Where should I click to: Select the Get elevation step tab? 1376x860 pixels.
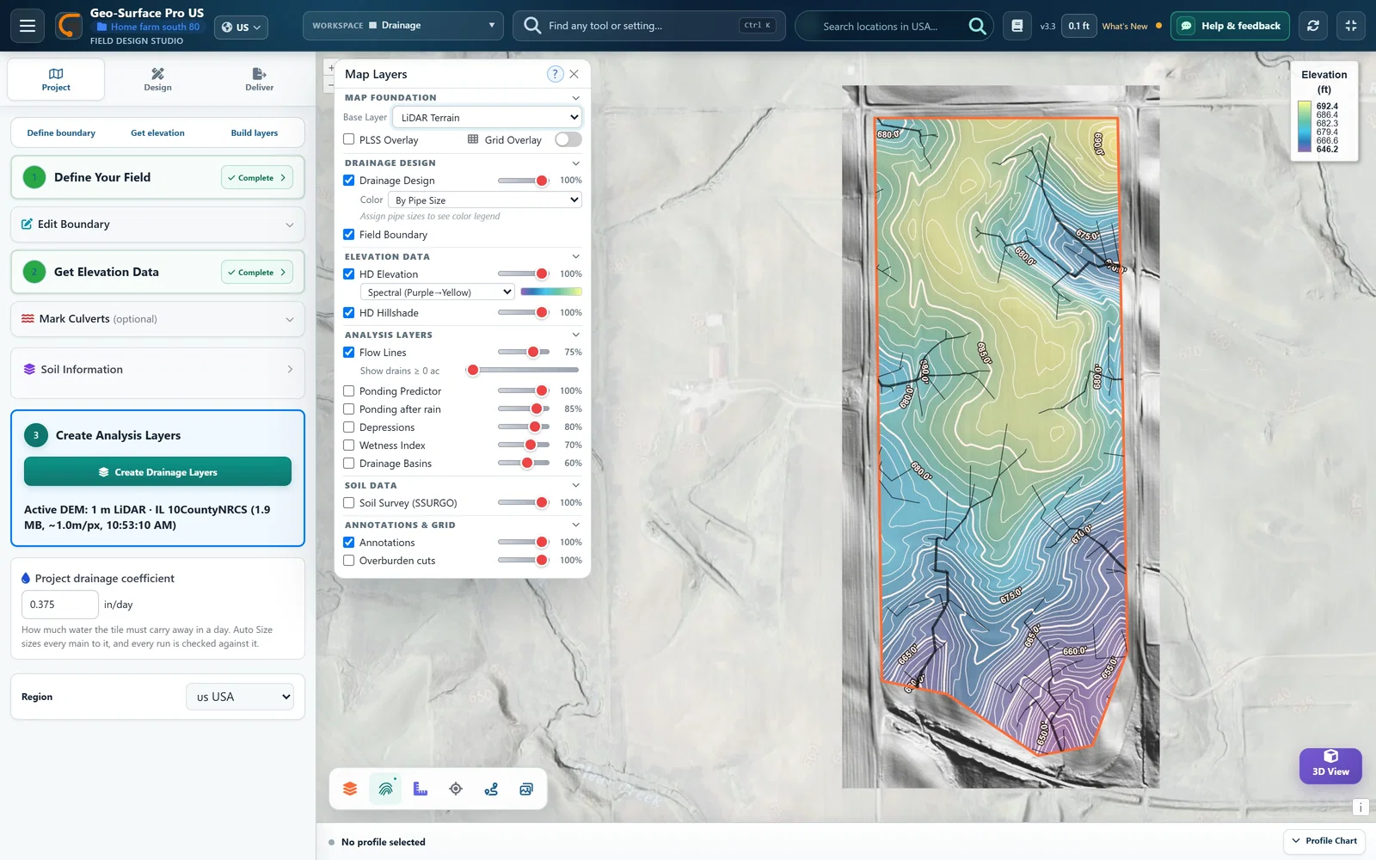click(157, 133)
